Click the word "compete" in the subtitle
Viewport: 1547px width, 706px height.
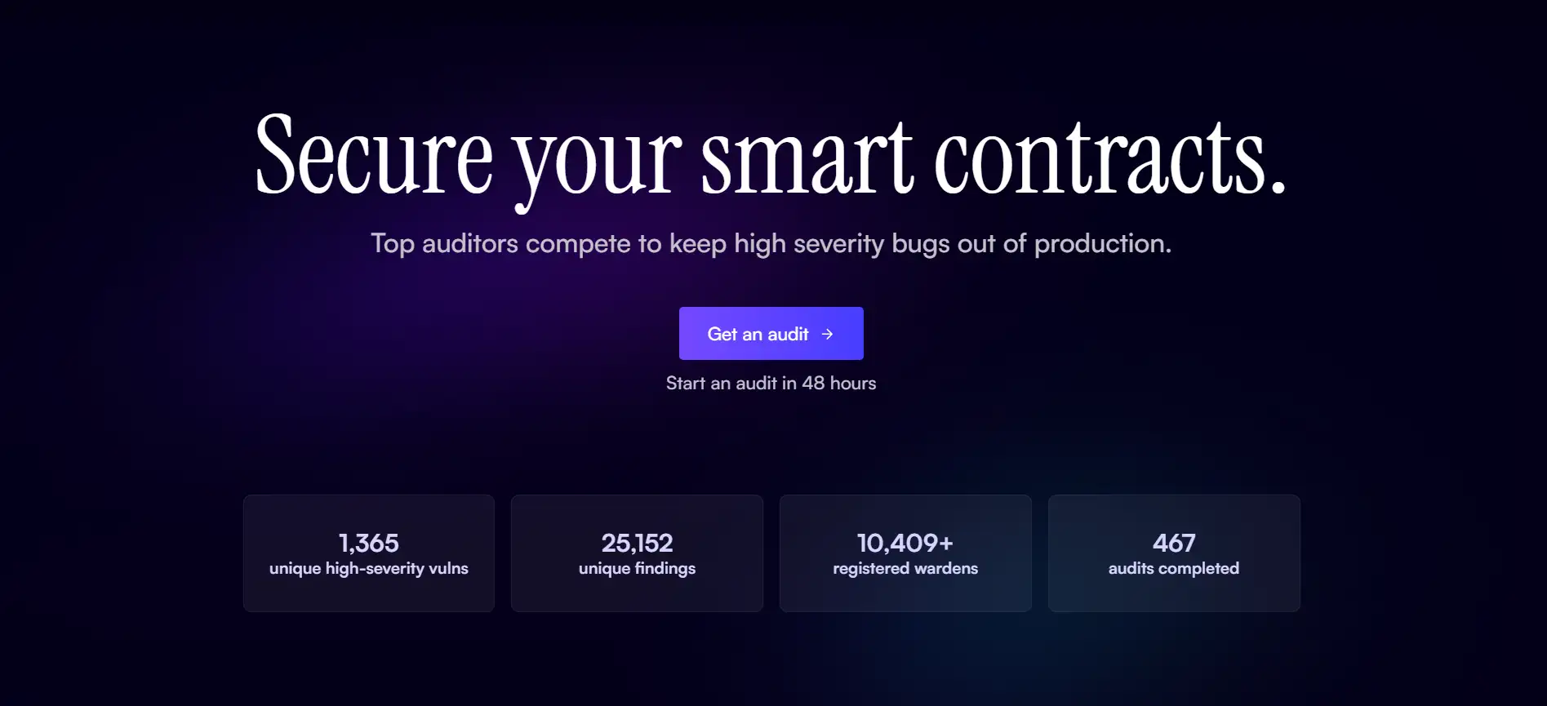(578, 243)
